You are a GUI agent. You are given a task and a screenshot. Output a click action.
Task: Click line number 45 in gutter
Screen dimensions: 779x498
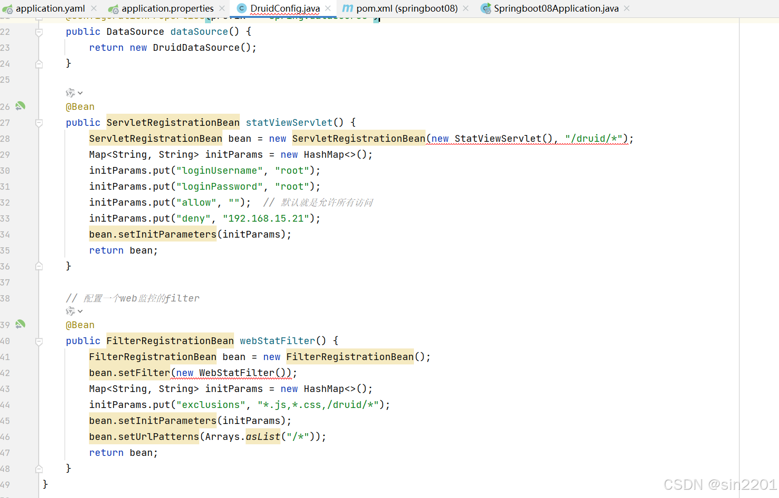coord(5,421)
